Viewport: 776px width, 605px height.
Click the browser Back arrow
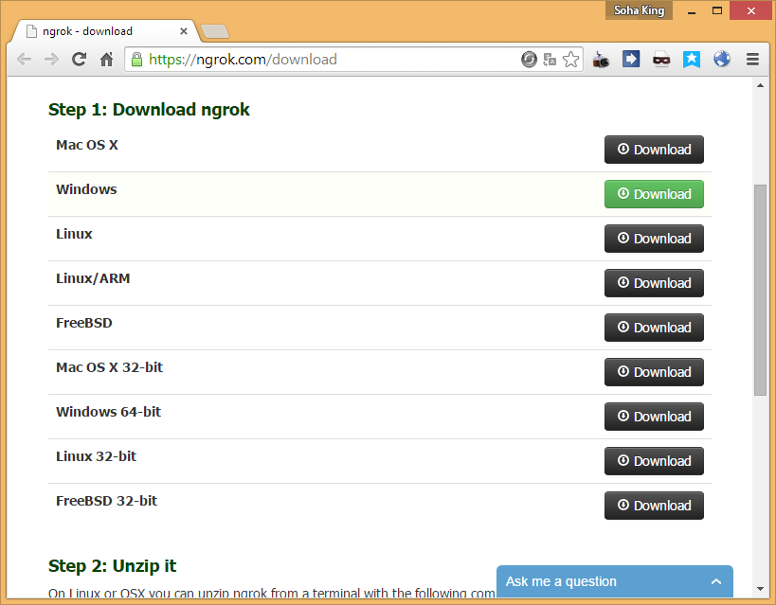coord(24,60)
